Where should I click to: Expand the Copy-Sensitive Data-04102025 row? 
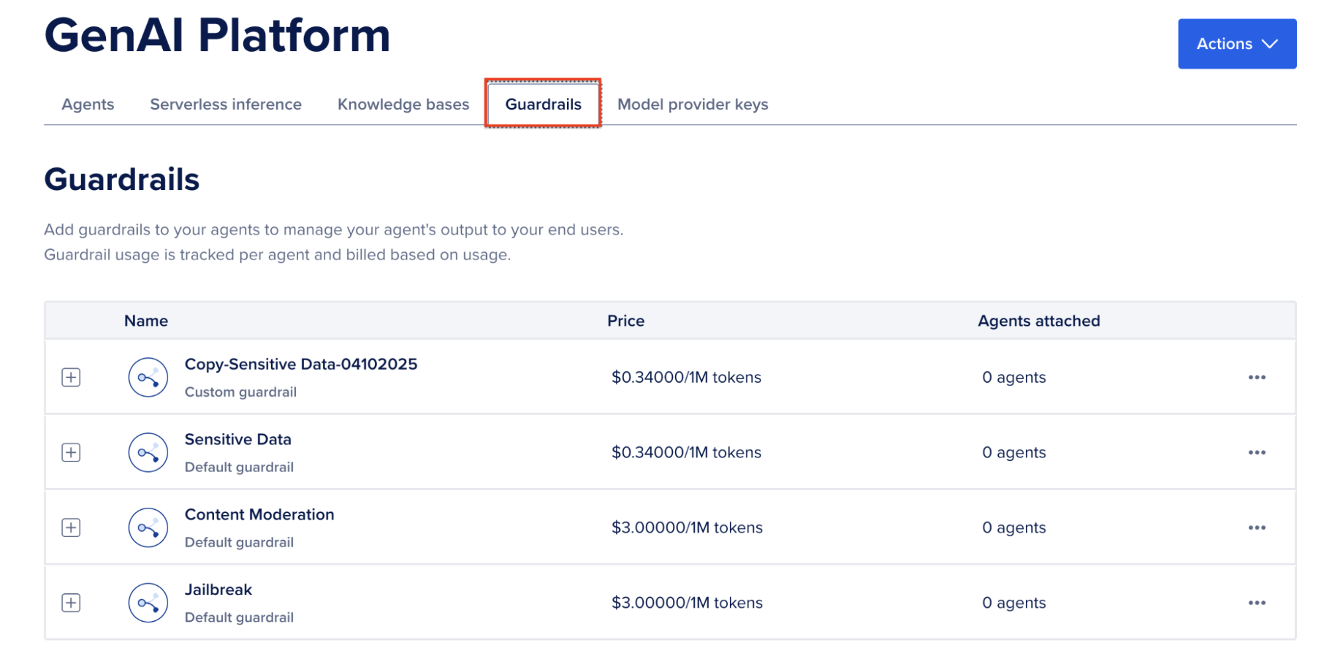click(72, 377)
